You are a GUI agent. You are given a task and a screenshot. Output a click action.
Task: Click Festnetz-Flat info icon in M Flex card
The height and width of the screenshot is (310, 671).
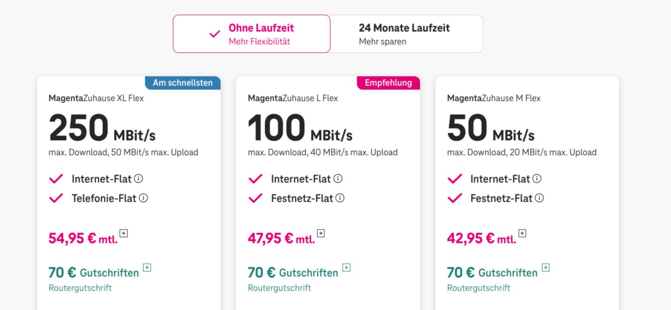tap(539, 198)
